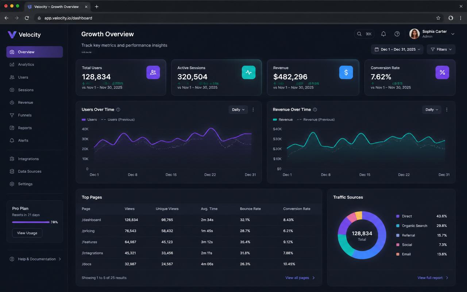Click the Conversion Rate percent icon
467x292 pixels.
(442, 72)
